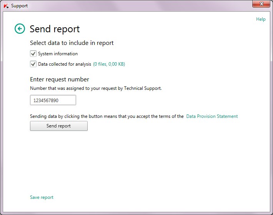Toggle Data collected for analysis checkbox
The width and height of the screenshot is (273, 215).
(33, 64)
